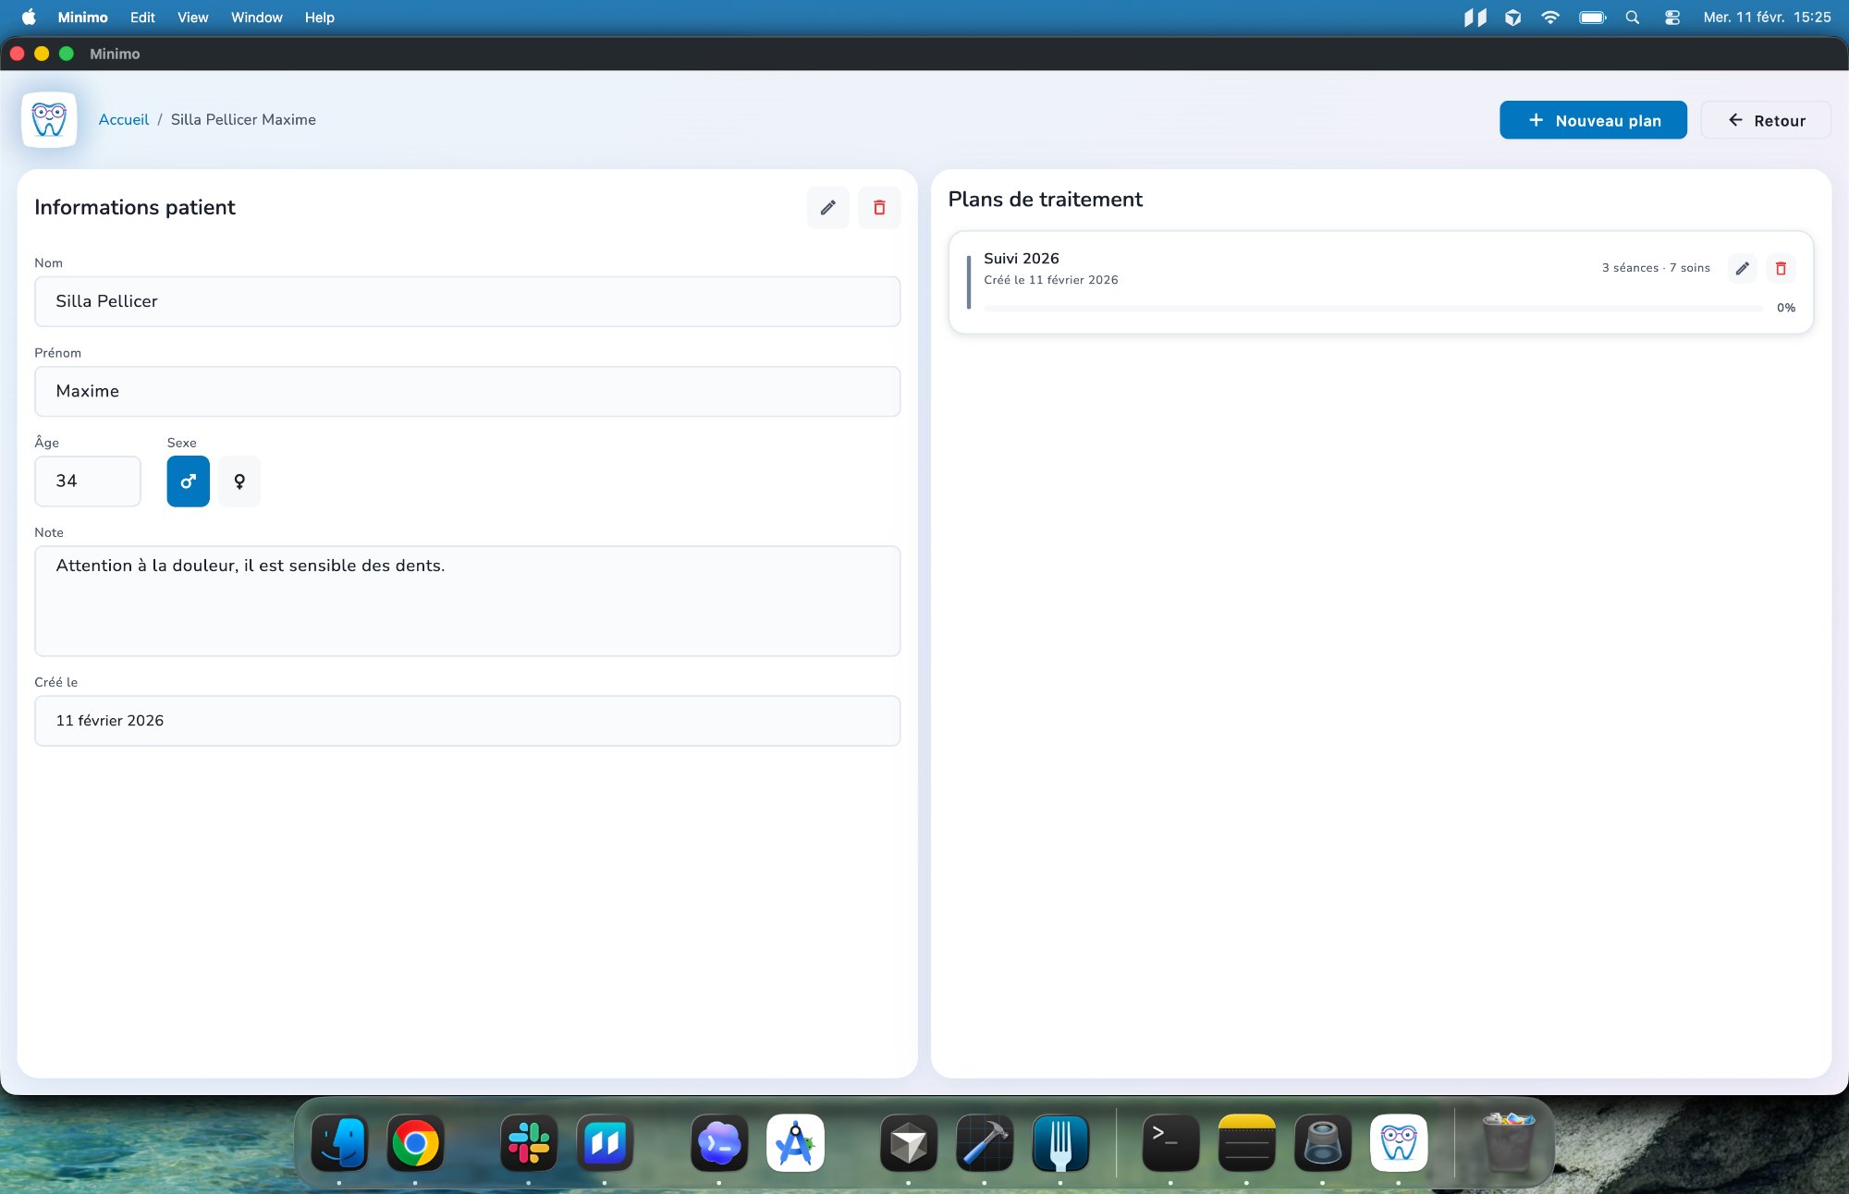This screenshot has width=1849, height=1194.
Task: Open the Window menu
Action: click(x=256, y=18)
